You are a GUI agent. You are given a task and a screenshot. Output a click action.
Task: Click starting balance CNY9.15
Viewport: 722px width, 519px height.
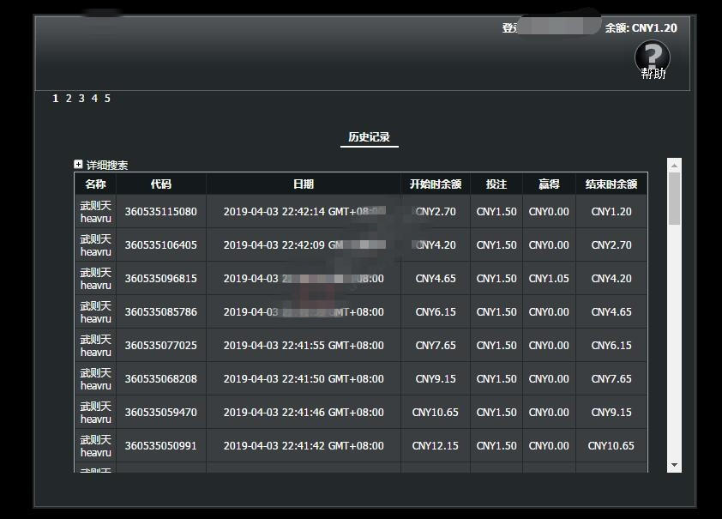pos(436,379)
